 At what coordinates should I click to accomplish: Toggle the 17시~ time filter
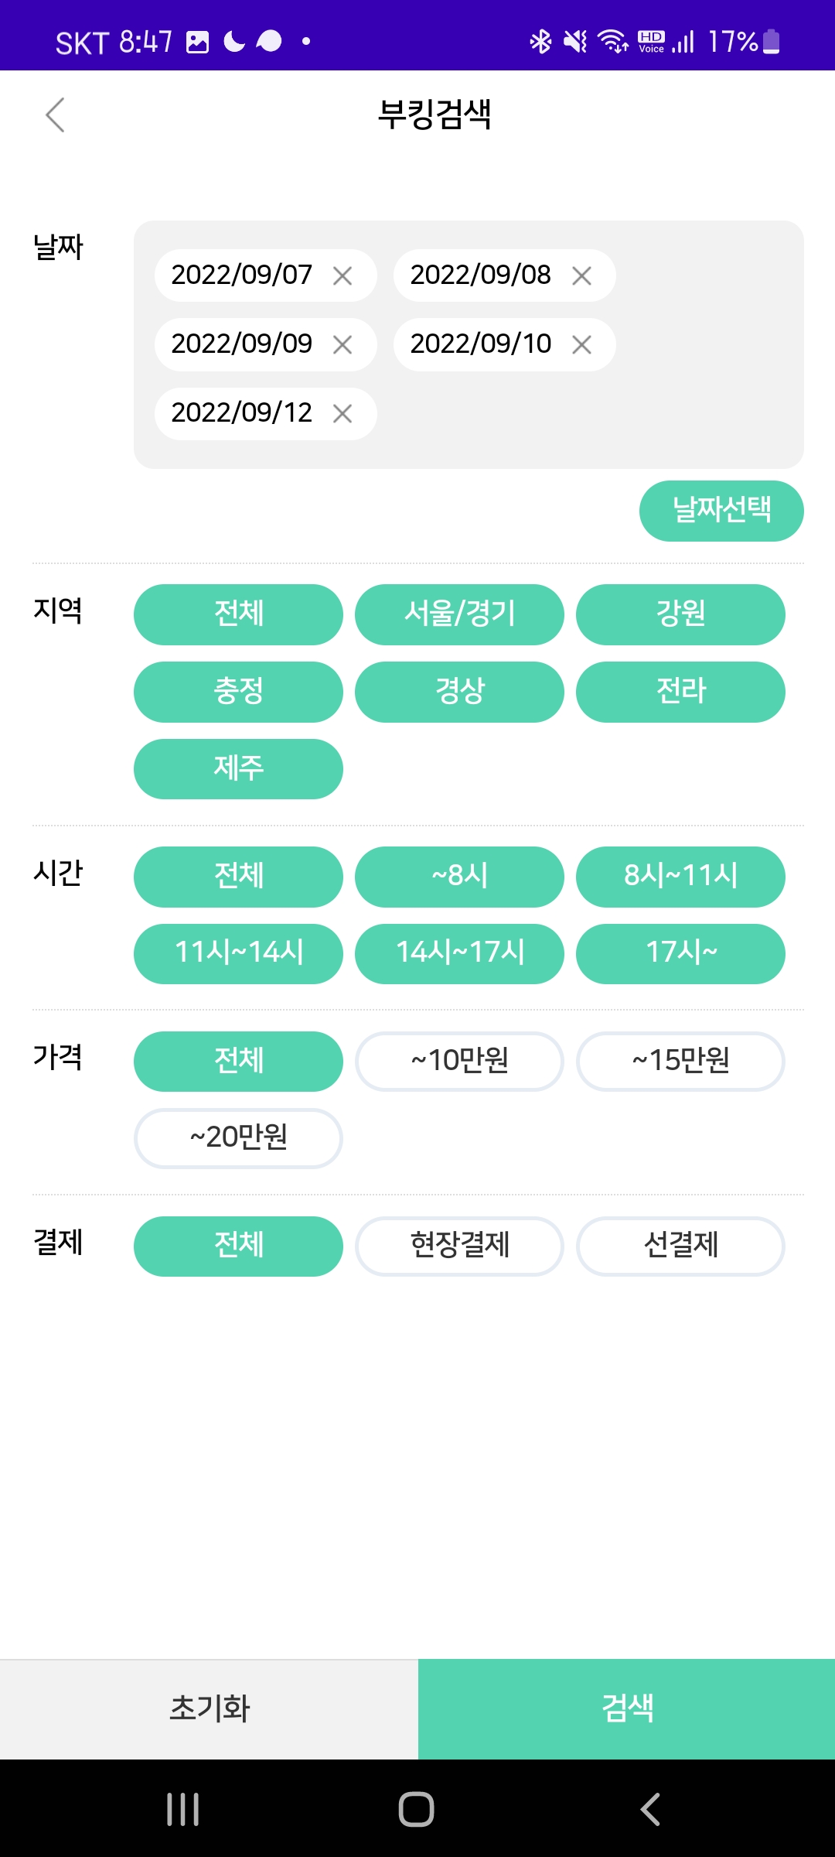pos(680,953)
